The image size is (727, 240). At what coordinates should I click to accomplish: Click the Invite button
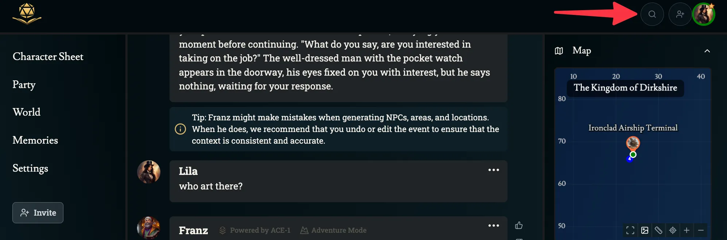pyautogui.click(x=38, y=213)
